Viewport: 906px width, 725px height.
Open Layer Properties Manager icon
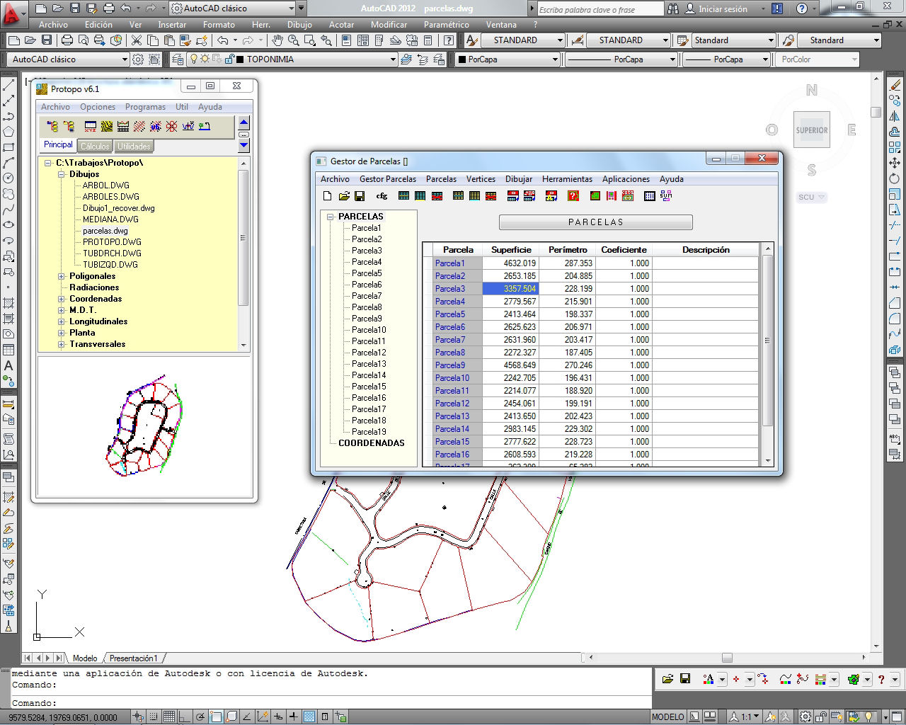click(x=178, y=59)
